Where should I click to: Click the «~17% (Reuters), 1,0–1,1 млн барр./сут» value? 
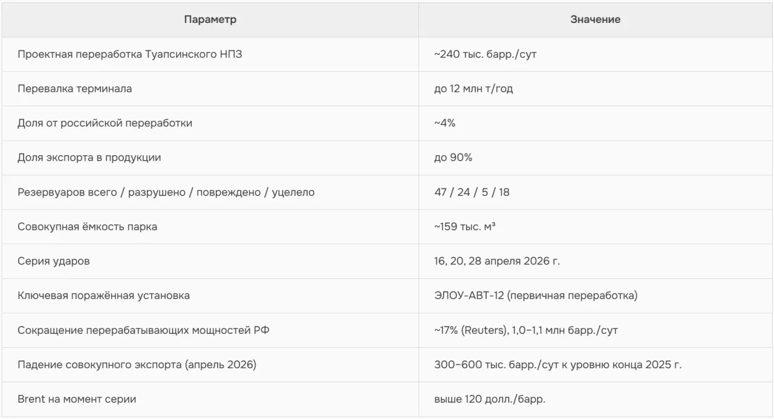(x=525, y=330)
